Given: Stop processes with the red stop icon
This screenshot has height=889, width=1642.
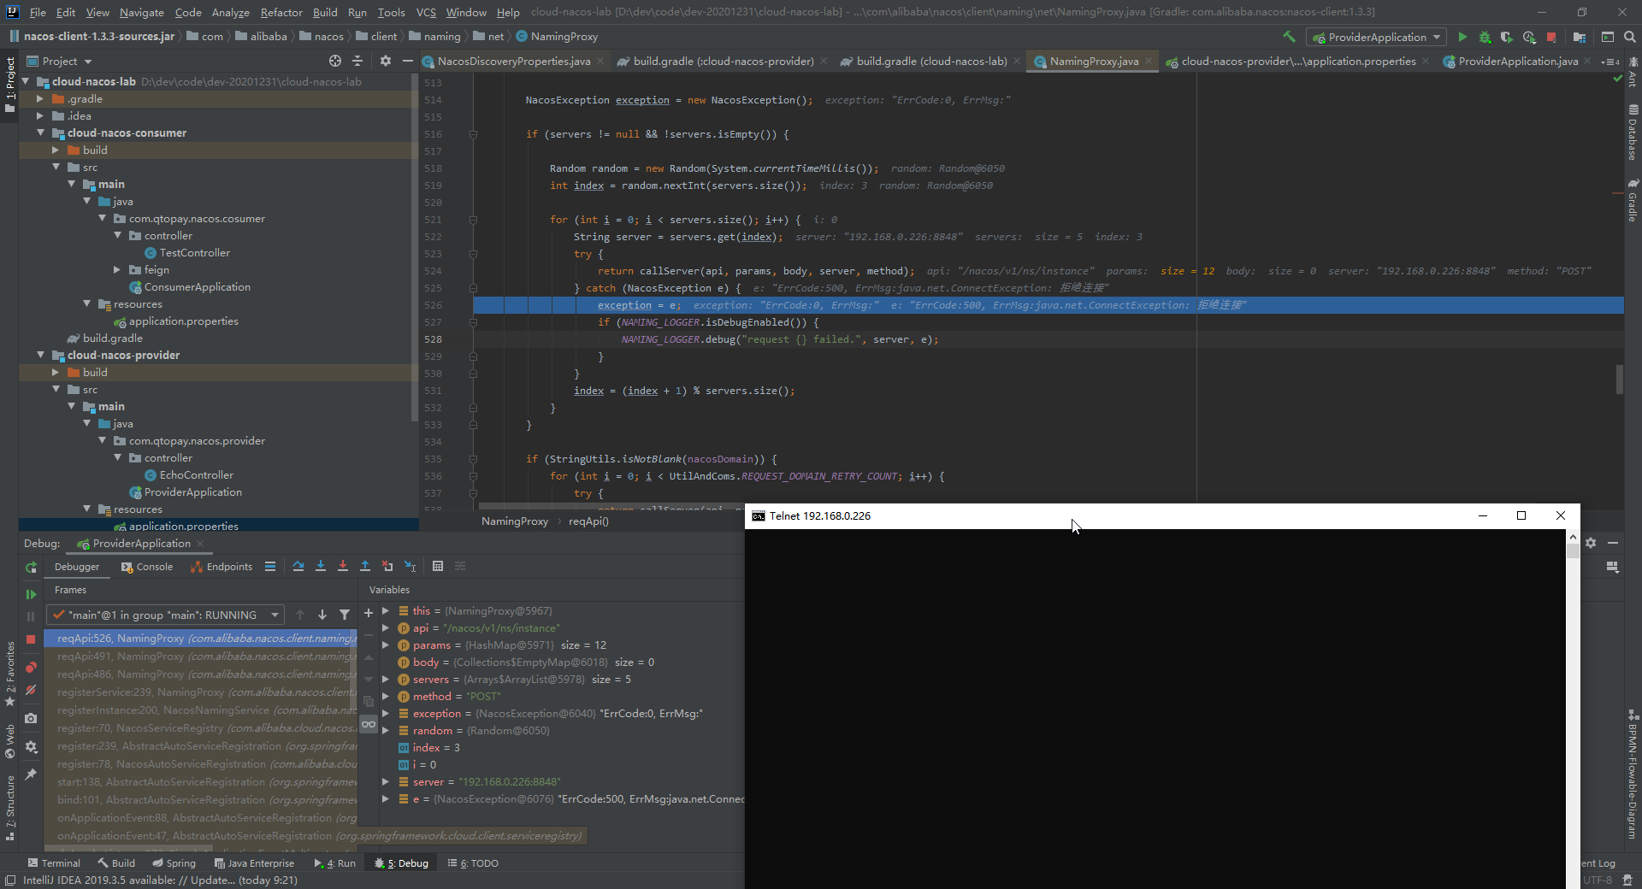Looking at the screenshot, I should click(1551, 37).
